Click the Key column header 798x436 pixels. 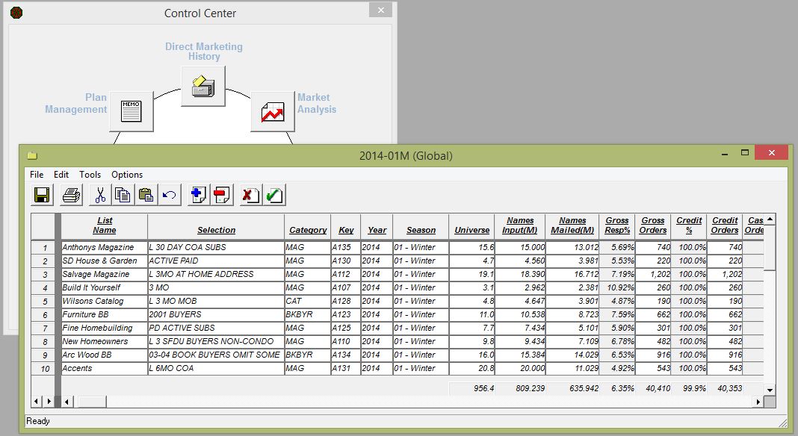point(346,226)
